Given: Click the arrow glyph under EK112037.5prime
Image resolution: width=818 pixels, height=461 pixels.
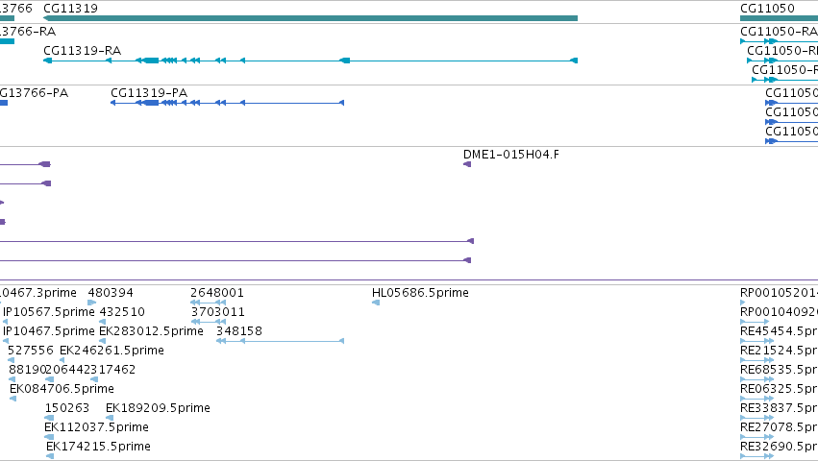Looking at the screenshot, I should (x=49, y=437).
